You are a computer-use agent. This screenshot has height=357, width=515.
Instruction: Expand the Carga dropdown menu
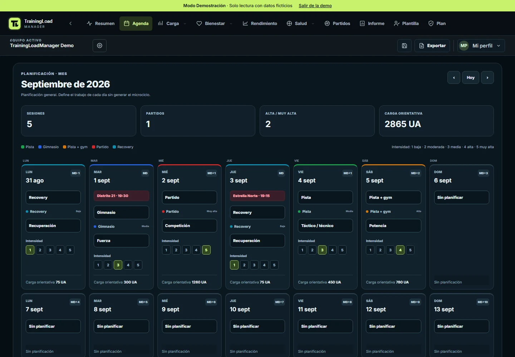(172, 24)
